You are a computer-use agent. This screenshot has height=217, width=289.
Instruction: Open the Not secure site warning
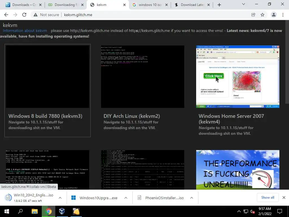[x=46, y=15]
